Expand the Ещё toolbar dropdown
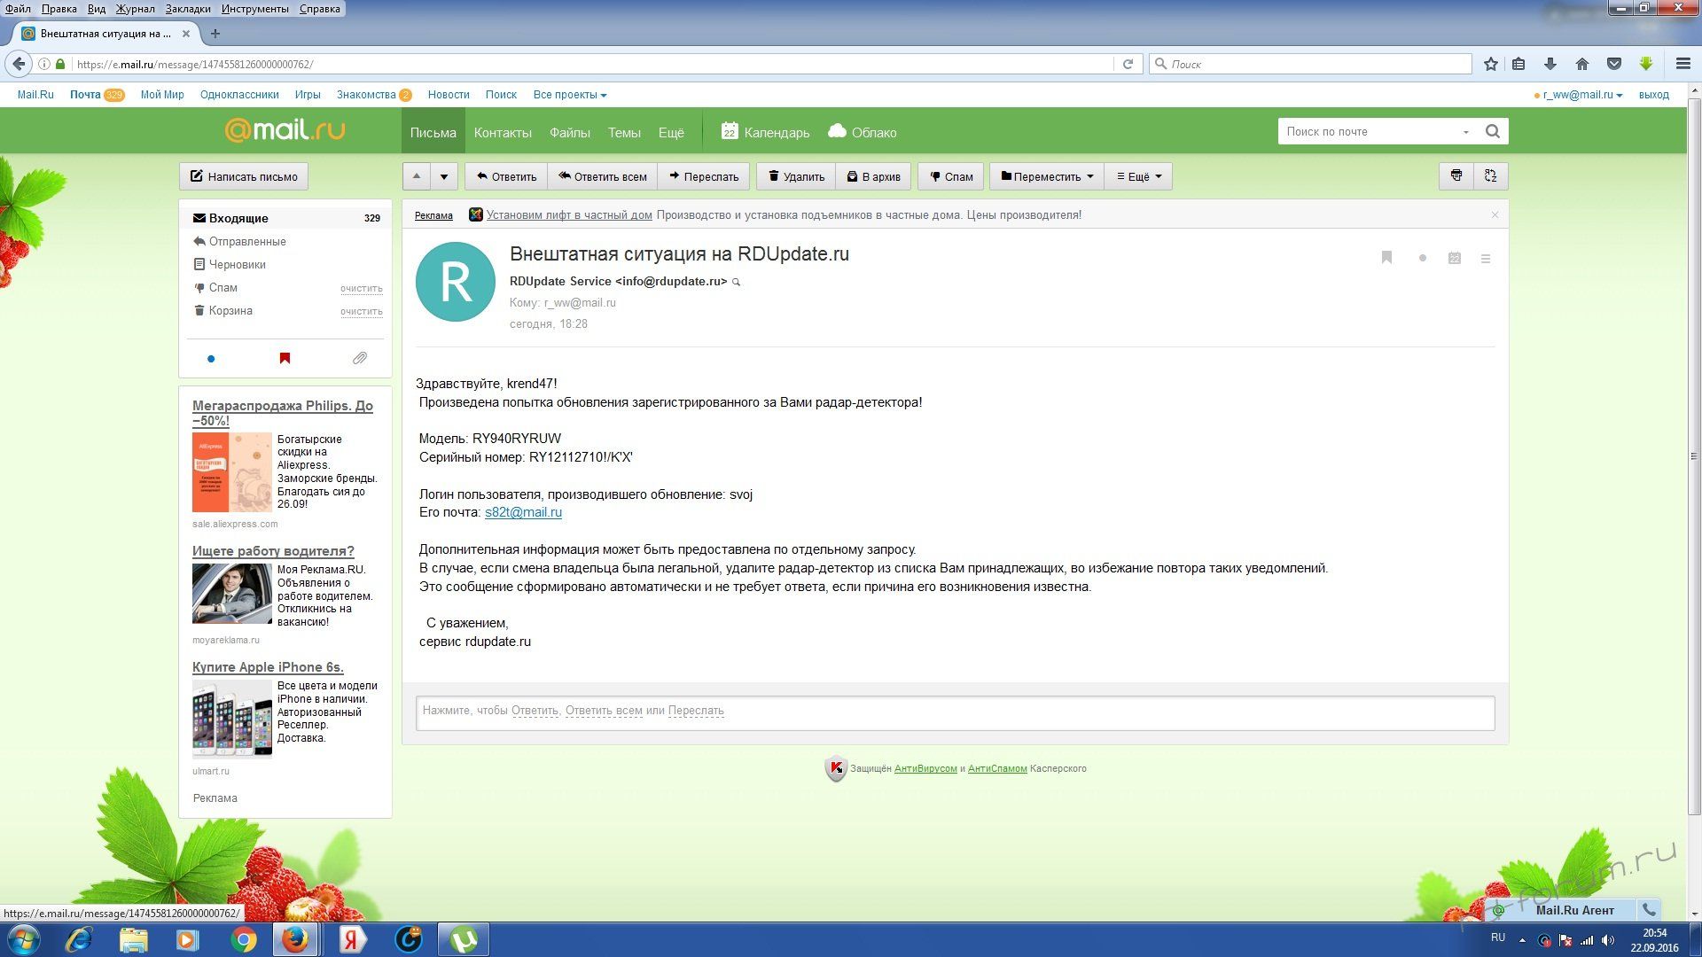The image size is (1702, 957). pyautogui.click(x=1138, y=176)
